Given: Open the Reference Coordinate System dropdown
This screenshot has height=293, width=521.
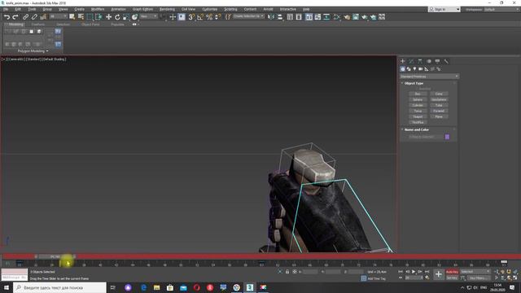Looking at the screenshot, I should click(x=148, y=16).
